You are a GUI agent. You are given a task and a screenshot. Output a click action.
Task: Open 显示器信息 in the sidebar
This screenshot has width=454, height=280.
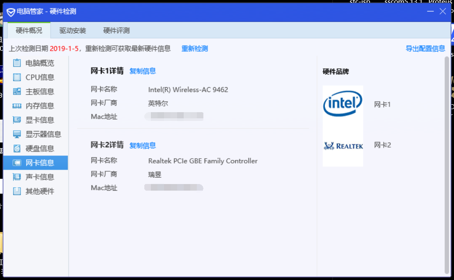pyautogui.click(x=35, y=134)
